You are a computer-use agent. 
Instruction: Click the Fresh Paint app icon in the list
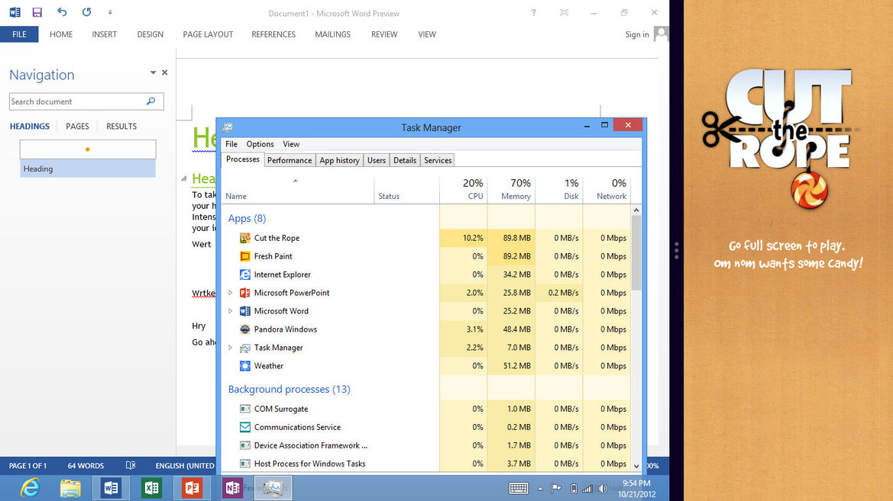point(245,256)
